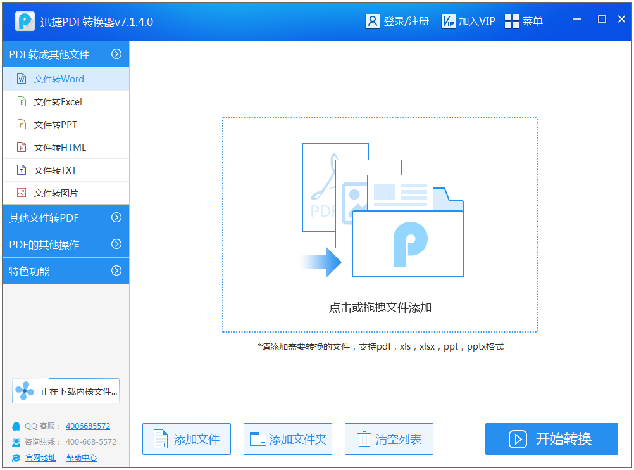Screen dimensions: 634x470
Task: Click the image file icon
Action: [x=22, y=193]
